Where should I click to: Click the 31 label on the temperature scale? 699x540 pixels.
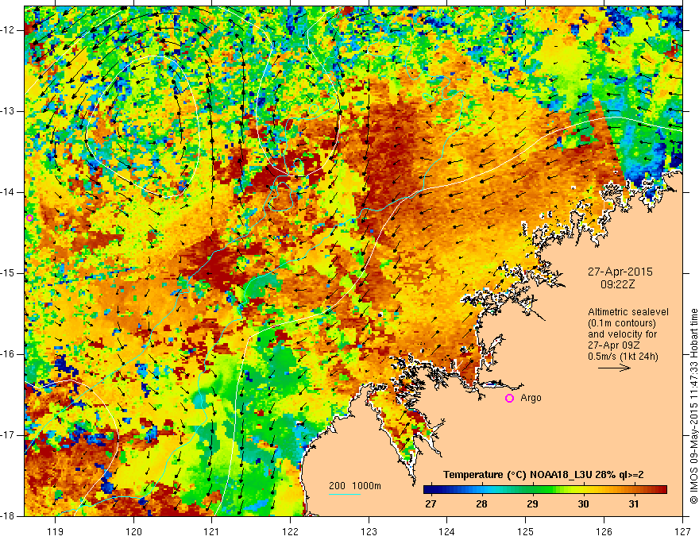634,504
